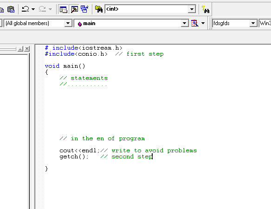Click the grayed Redo arrow icon
The width and height of the screenshot is (271, 209).
(x=42, y=9)
